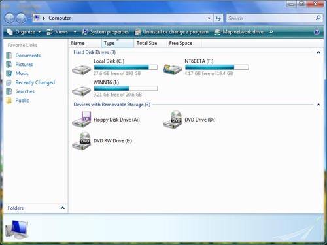
Task: Click the computer icon in address bar
Action: pos(37,18)
